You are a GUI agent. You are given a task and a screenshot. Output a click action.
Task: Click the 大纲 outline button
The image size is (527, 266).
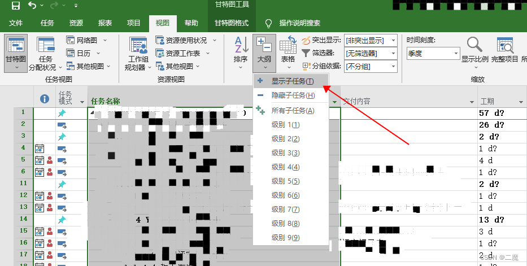[x=264, y=53]
